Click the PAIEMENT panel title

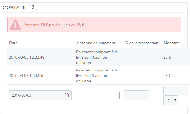pyautogui.click(x=17, y=7)
